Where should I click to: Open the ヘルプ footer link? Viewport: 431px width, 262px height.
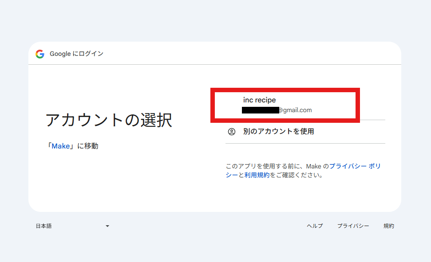click(315, 226)
